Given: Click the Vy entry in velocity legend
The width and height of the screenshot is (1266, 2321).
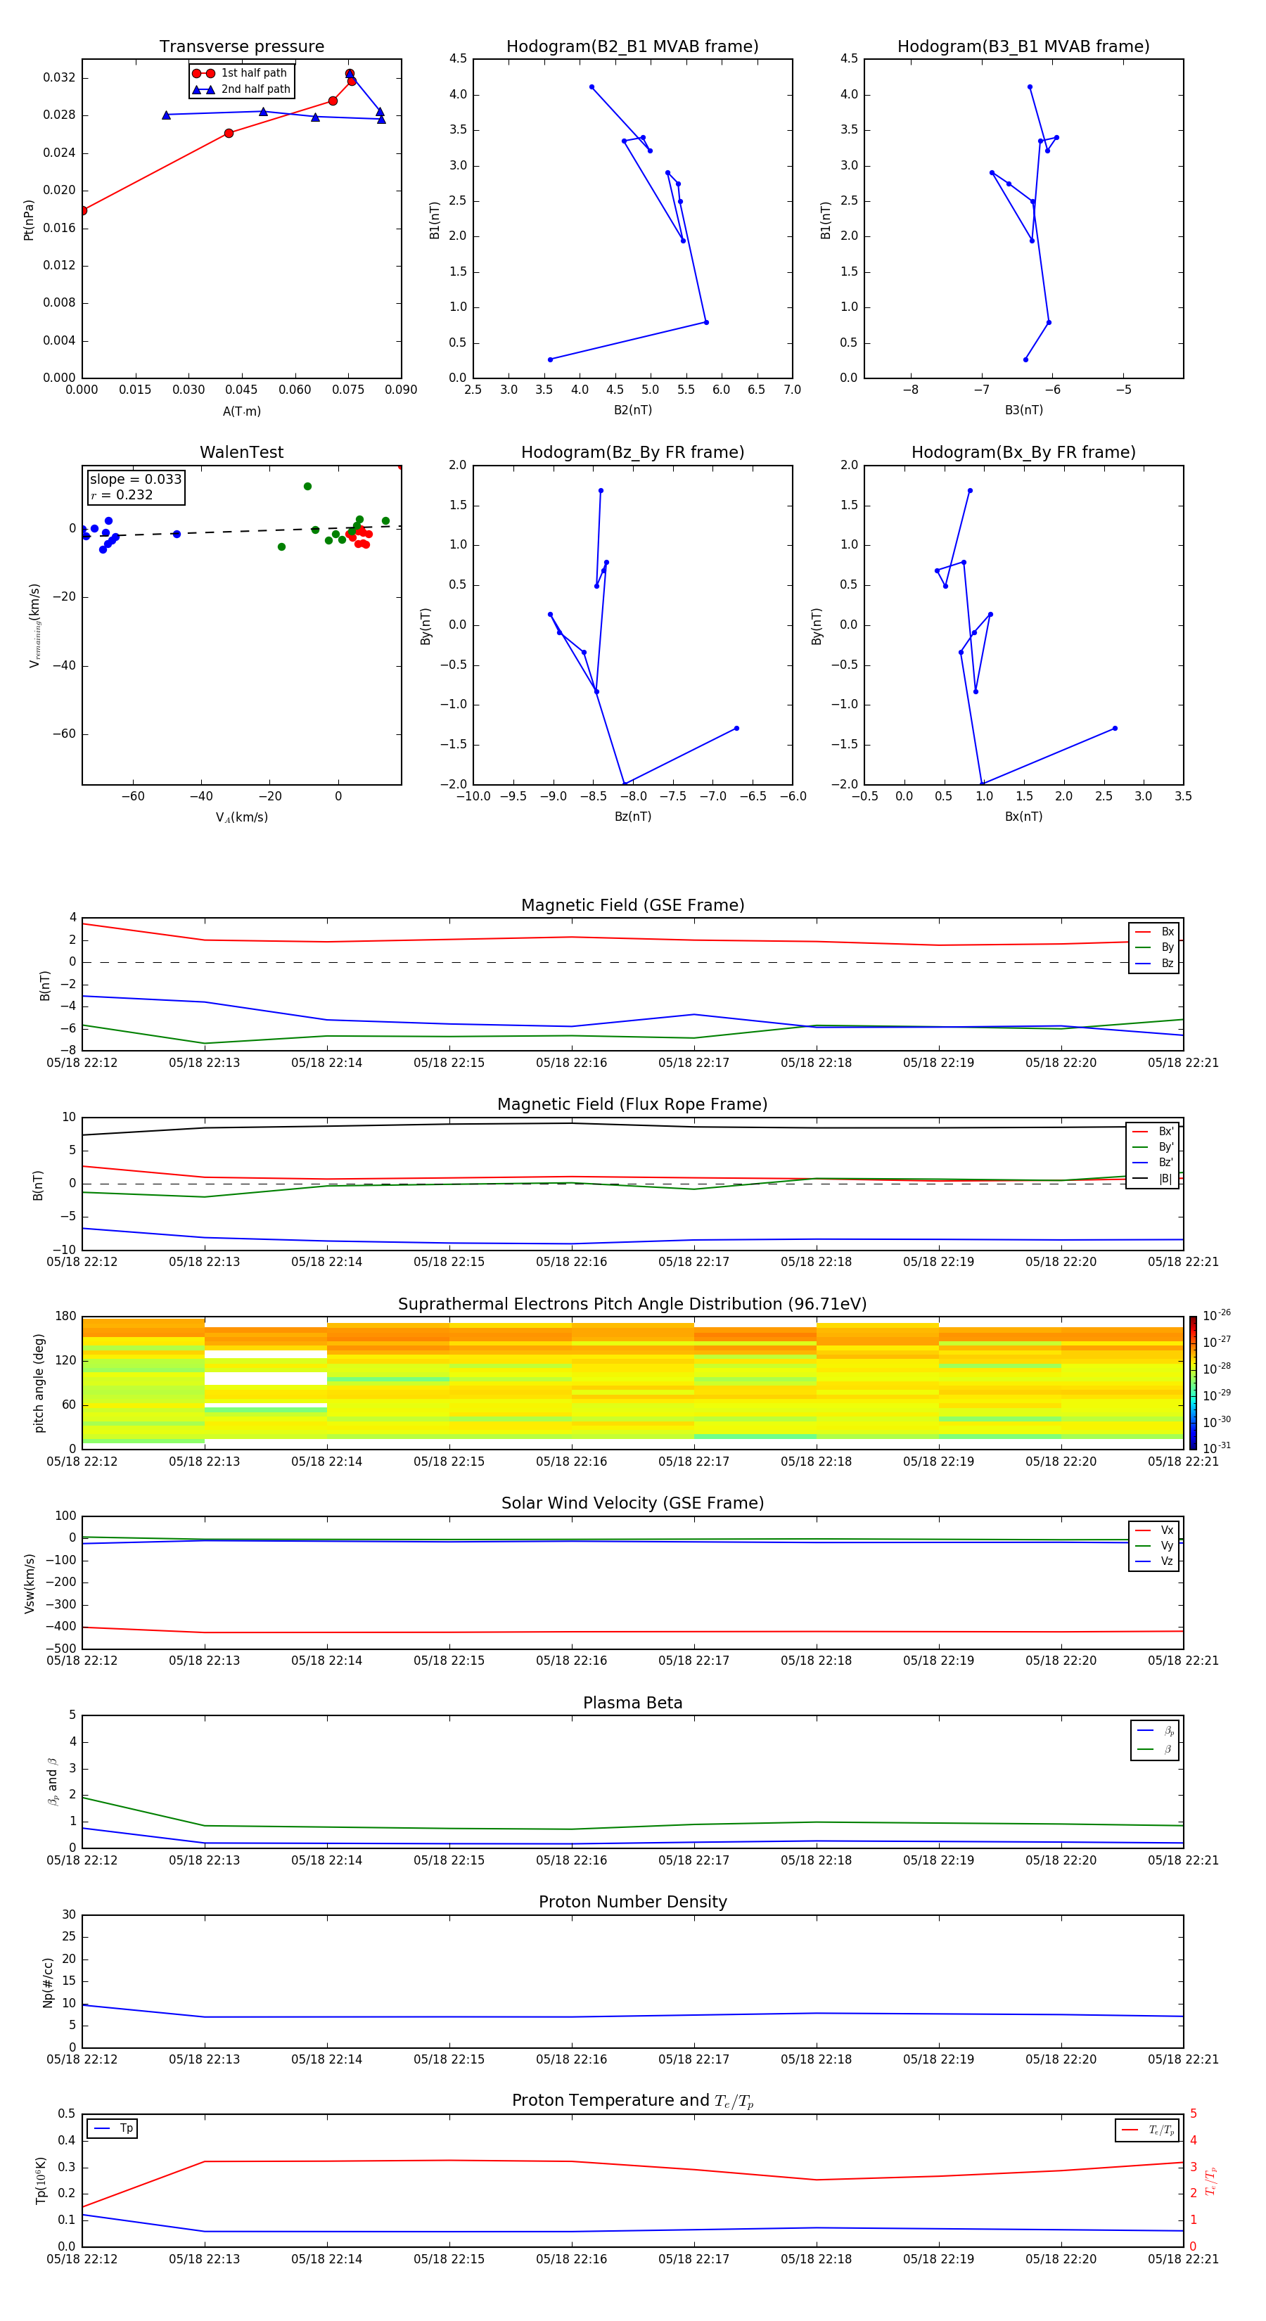Looking at the screenshot, I should pyautogui.click(x=1154, y=1545).
